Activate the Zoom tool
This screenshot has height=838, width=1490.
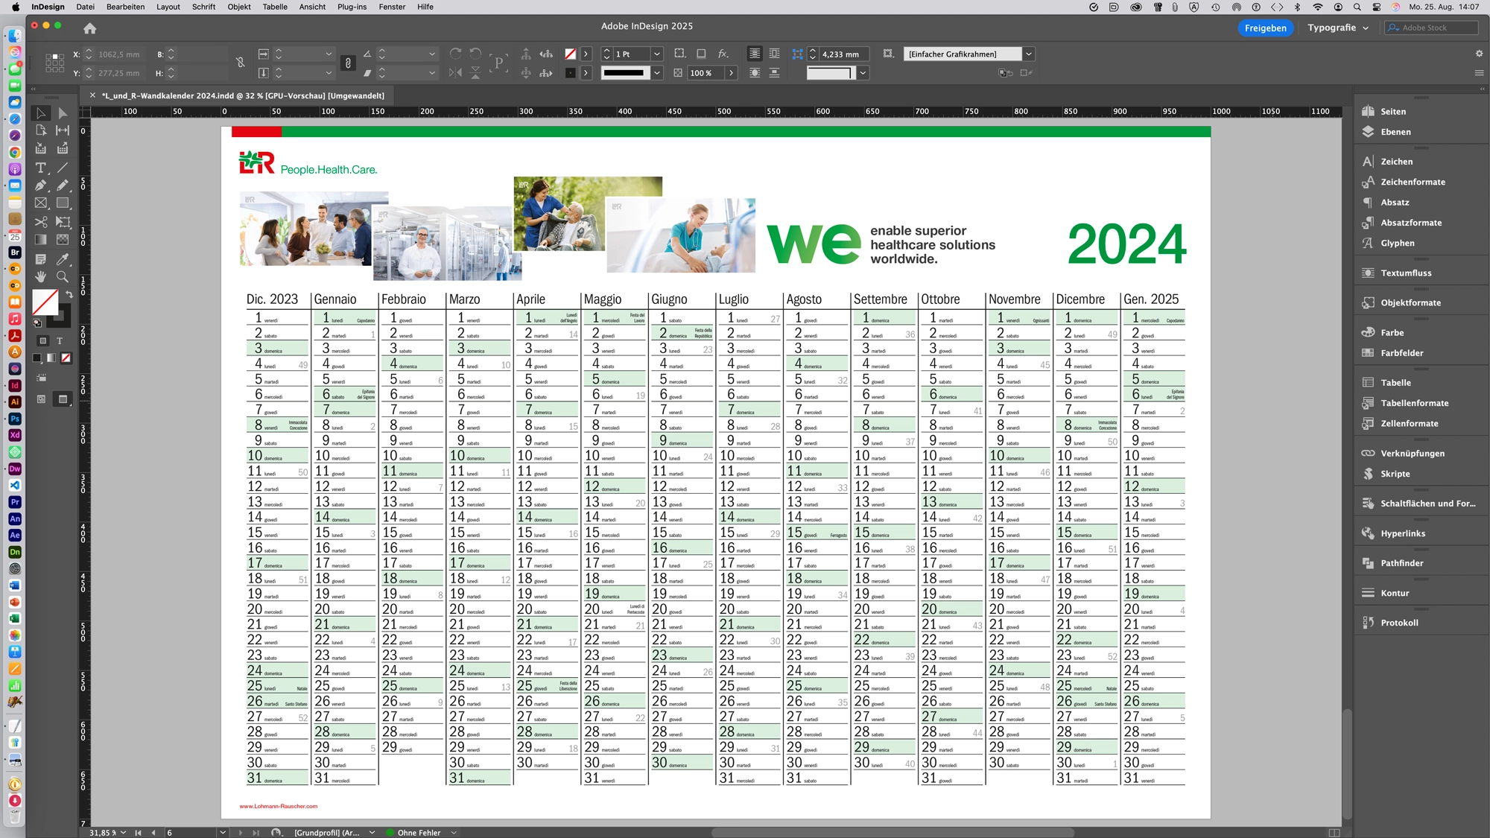point(63,276)
